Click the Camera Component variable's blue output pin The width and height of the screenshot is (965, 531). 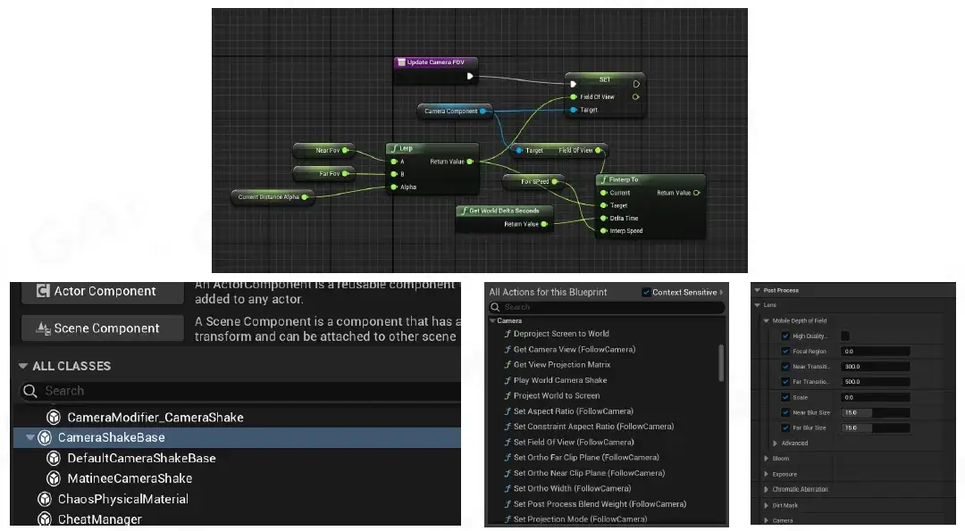point(483,111)
